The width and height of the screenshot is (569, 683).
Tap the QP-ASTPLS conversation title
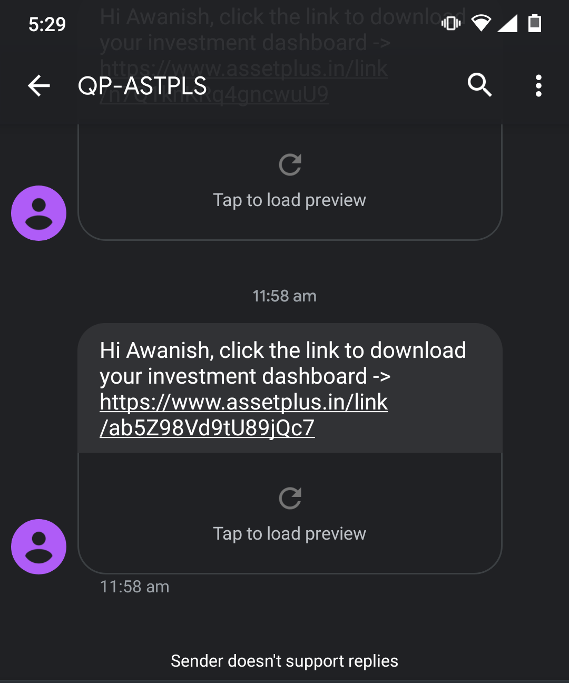[x=142, y=86]
